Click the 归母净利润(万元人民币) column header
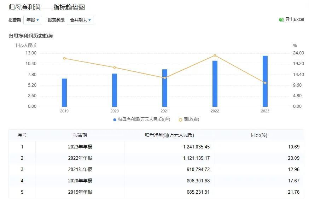Viewport: 309px width, 199px height. pos(169,135)
